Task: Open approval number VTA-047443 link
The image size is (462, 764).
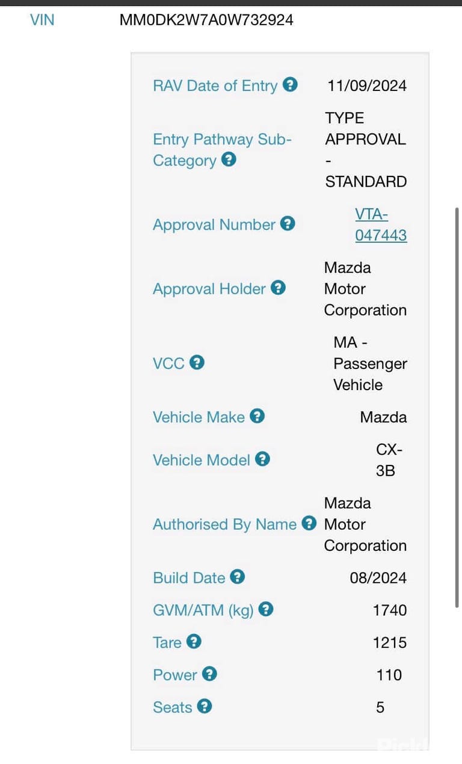Action: (381, 225)
